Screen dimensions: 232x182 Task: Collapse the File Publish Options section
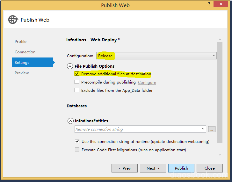(x=70, y=66)
